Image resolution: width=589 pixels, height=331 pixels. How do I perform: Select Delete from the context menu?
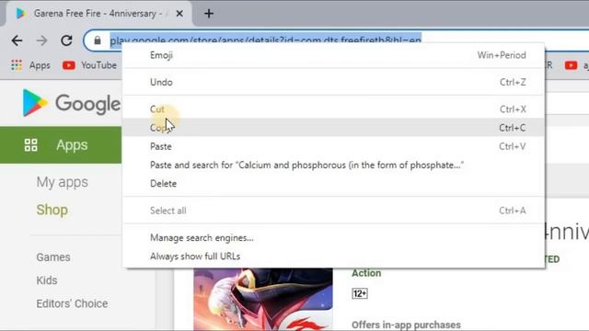(333, 184)
